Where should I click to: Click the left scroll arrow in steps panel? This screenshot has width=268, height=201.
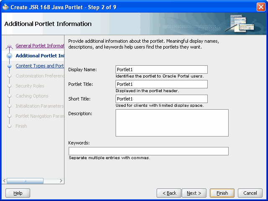pos(4,180)
